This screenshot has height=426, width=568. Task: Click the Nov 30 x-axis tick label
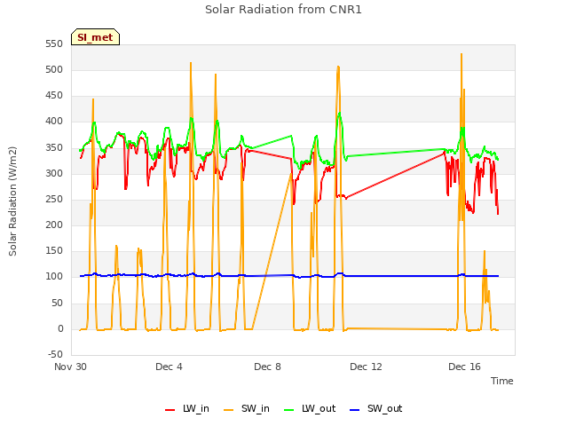click(70, 367)
